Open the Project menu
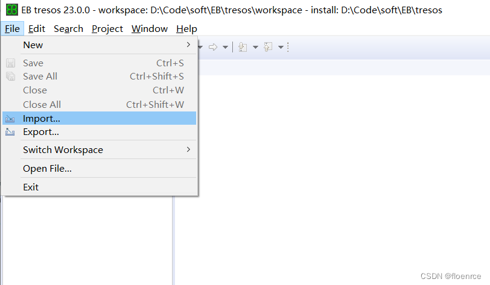The height and width of the screenshot is (285, 490). (x=107, y=29)
